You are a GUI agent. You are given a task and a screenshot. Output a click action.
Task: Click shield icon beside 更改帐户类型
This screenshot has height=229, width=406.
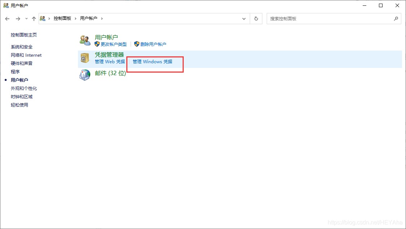[97, 44]
